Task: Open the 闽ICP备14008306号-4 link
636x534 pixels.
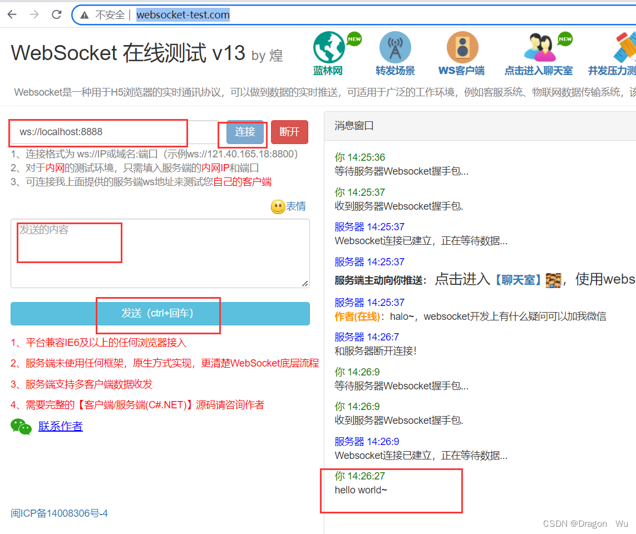Action: pos(59,513)
